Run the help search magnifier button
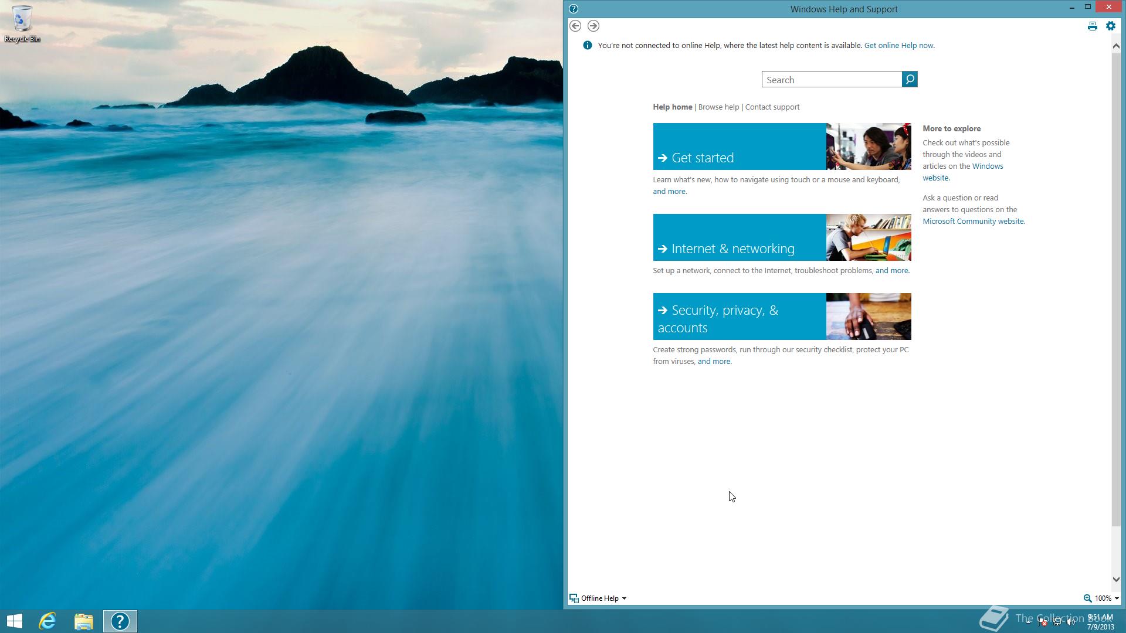This screenshot has height=633, width=1126. 910,79
